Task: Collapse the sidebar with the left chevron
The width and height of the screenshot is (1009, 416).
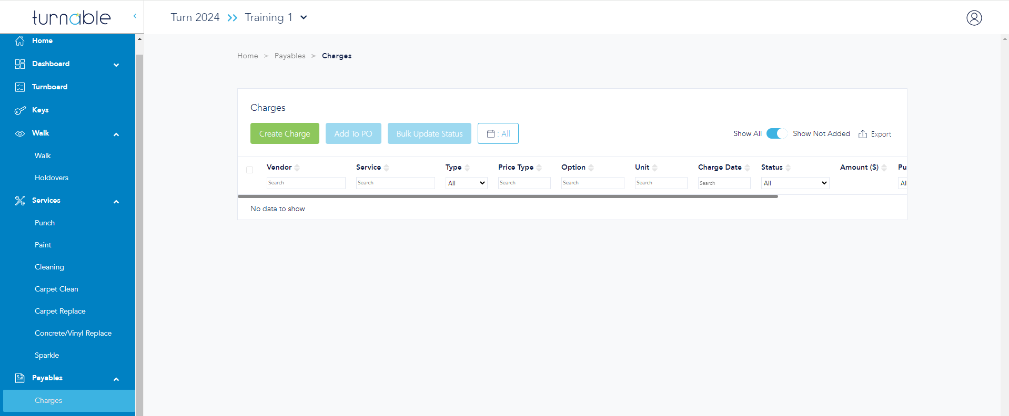Action: pyautogui.click(x=135, y=16)
